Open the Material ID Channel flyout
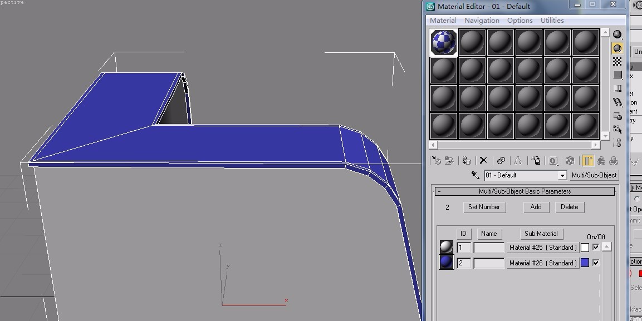Image resolution: width=642 pixels, height=321 pixels. coord(553,161)
